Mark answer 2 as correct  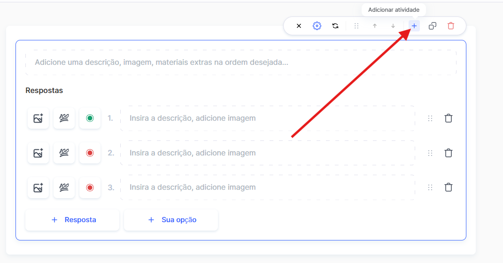(x=90, y=153)
